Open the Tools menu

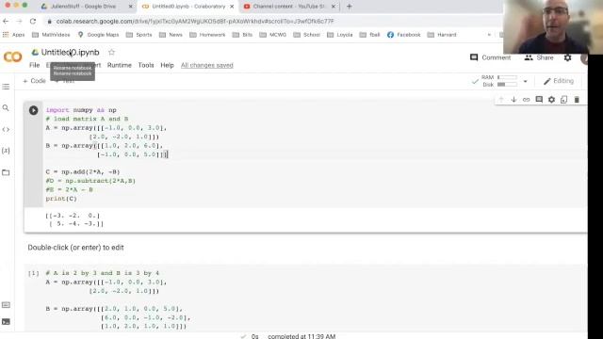pos(146,65)
